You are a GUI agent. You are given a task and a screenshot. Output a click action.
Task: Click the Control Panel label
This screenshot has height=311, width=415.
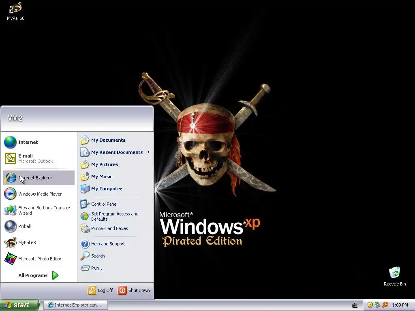pos(104,204)
